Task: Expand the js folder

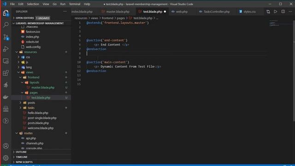Action: pyautogui.click(x=27, y=62)
